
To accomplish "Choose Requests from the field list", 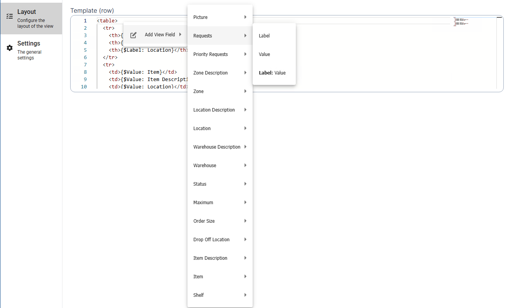I will coord(220,36).
